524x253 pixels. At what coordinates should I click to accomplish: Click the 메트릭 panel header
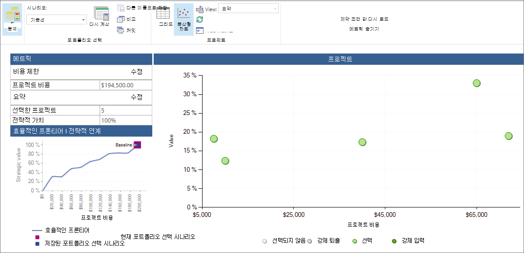(81, 59)
